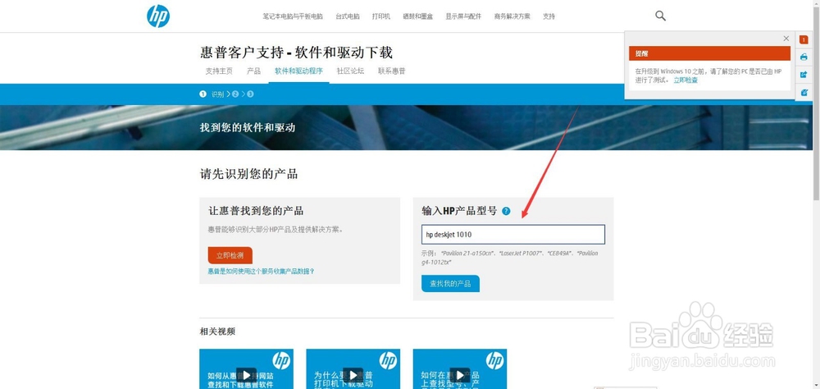
Task: Open 显示屏与配件 menu
Action: (463, 16)
